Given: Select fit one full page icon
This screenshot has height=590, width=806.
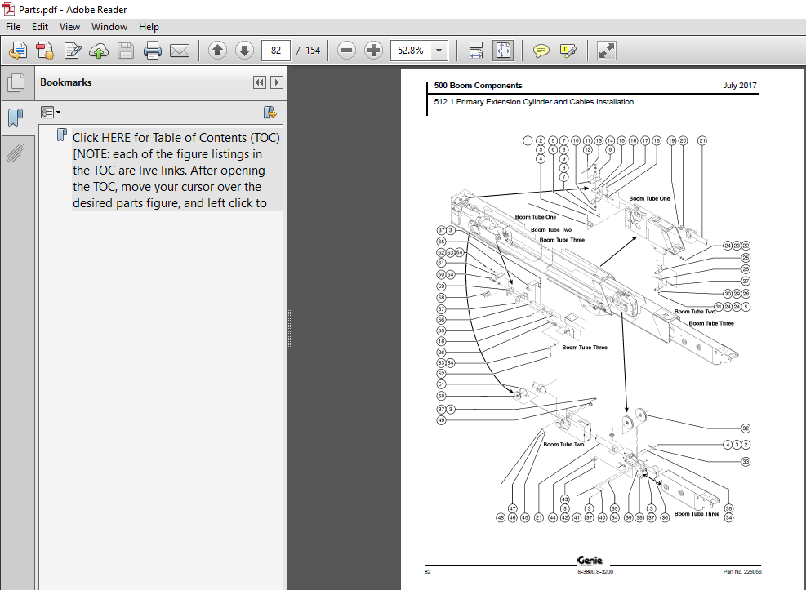Looking at the screenshot, I should [x=503, y=51].
